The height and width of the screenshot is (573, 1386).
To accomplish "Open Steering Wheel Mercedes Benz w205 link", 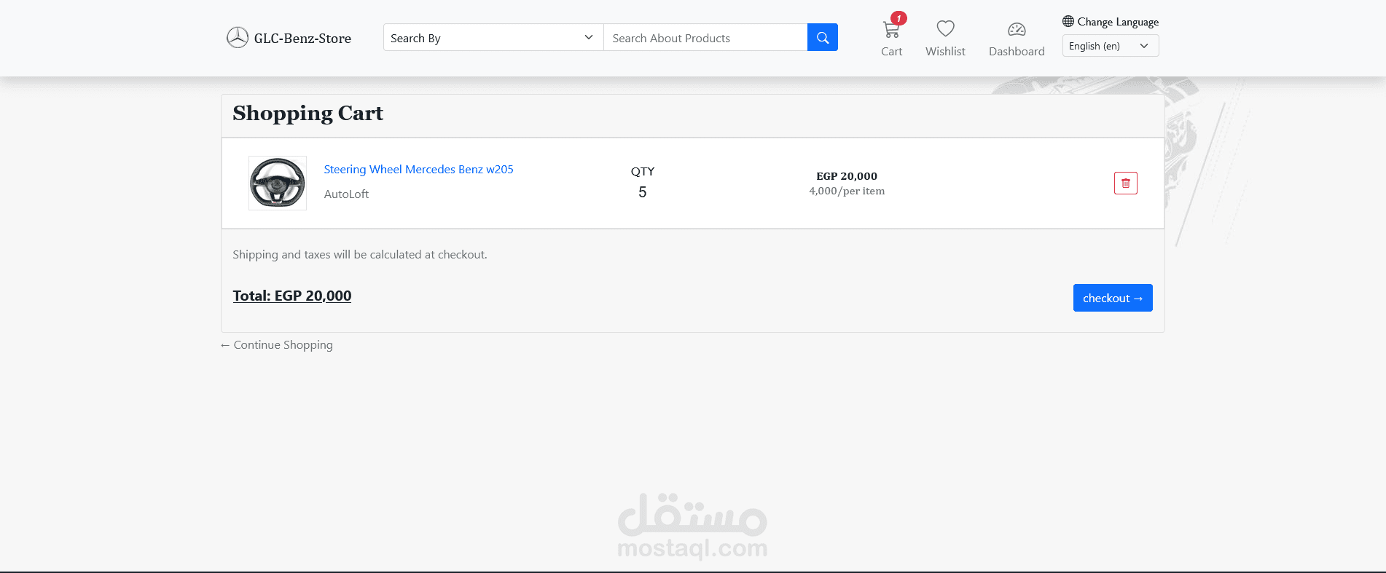I will tap(418, 169).
